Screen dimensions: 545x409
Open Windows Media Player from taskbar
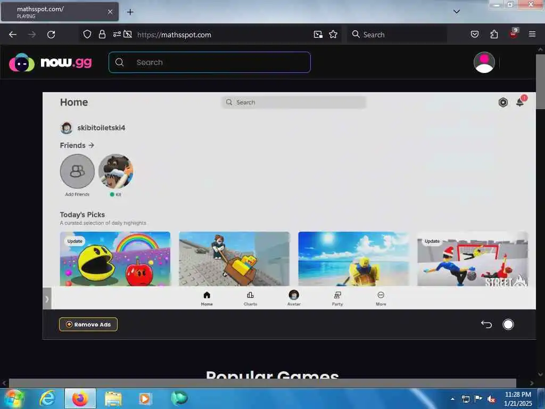[145, 399]
